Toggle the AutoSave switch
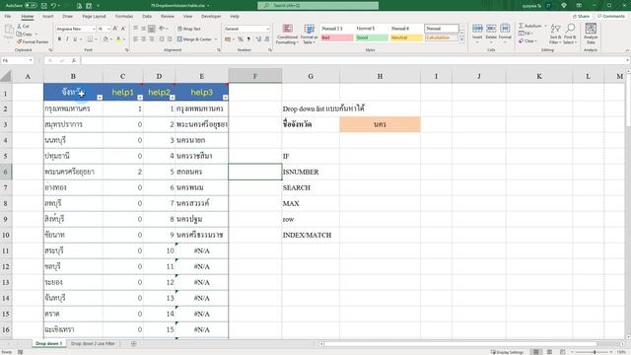The width and height of the screenshot is (631, 355). 31,6
